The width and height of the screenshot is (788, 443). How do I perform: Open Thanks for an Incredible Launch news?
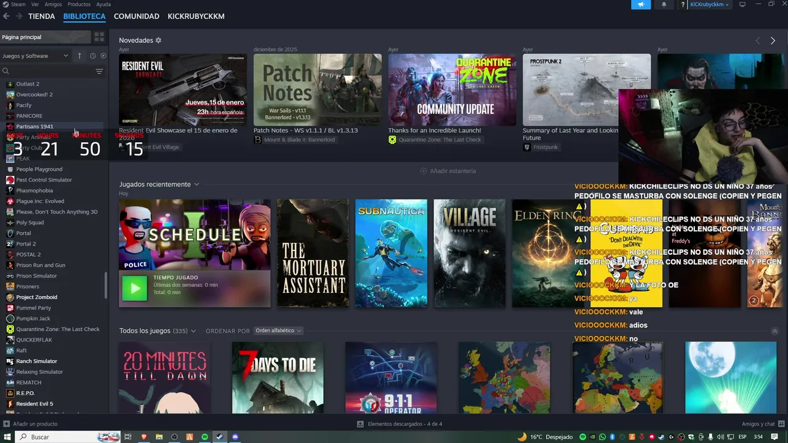pos(435,130)
